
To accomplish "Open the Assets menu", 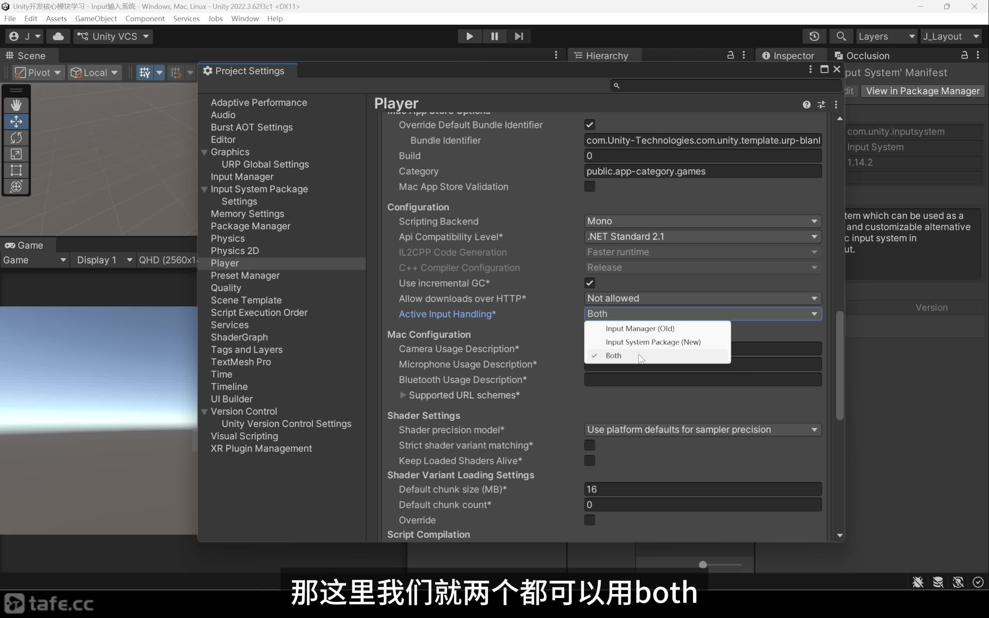I will pos(56,19).
